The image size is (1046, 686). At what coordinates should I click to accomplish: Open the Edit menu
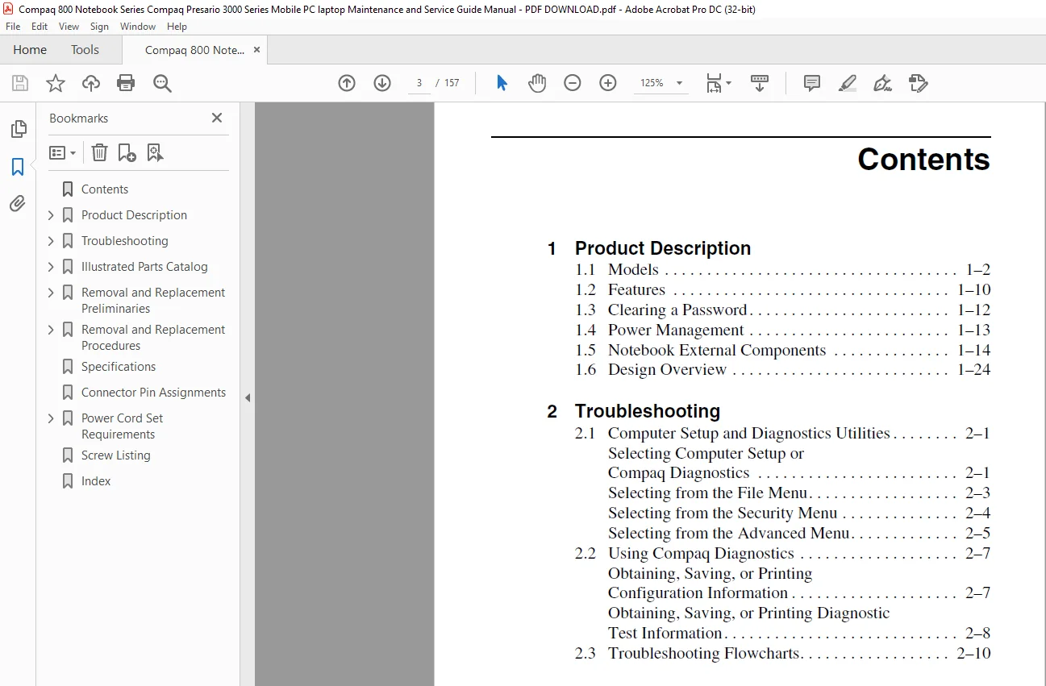tap(40, 27)
